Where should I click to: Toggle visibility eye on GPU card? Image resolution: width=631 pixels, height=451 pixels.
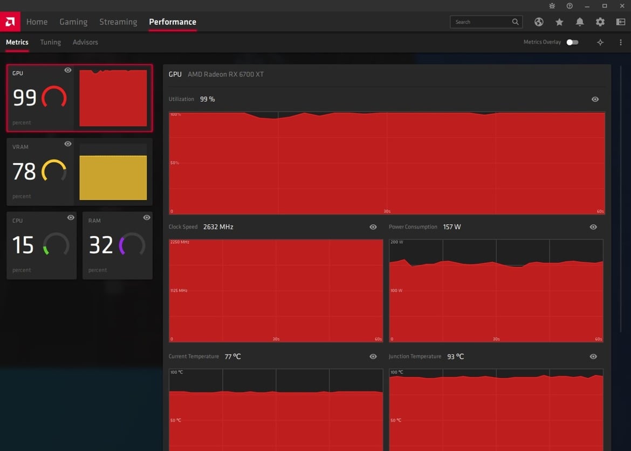[x=67, y=70]
